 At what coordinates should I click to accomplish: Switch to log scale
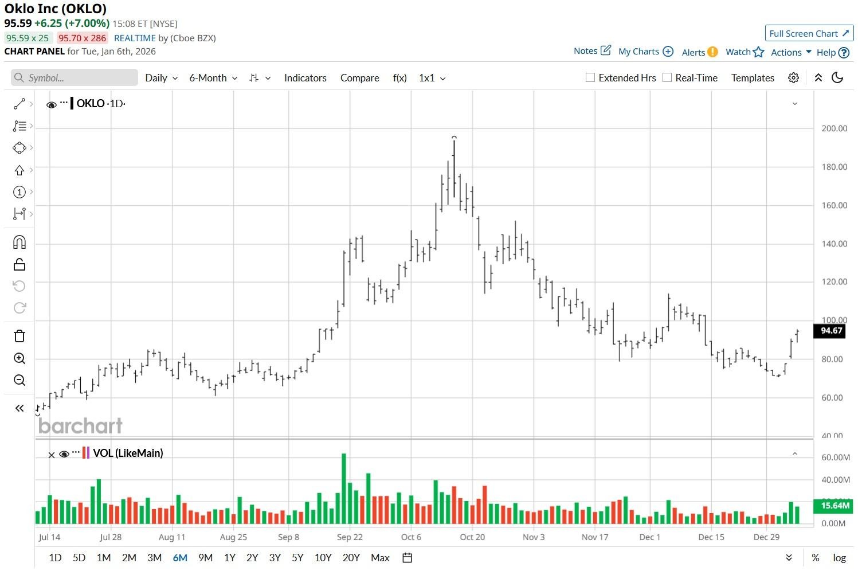[x=839, y=558]
